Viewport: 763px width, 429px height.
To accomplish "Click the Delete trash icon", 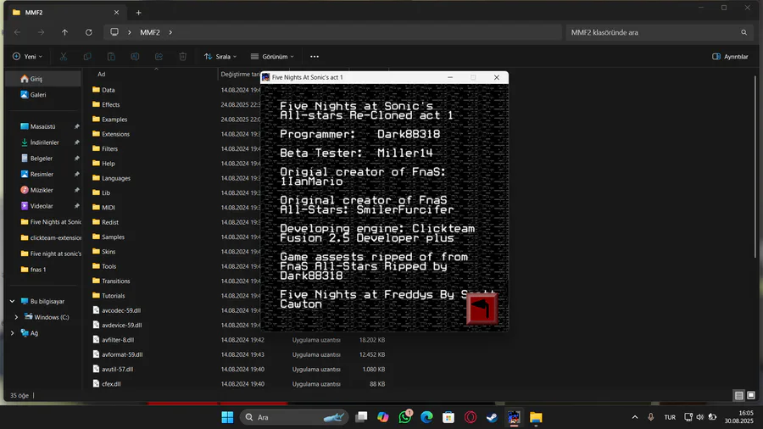I will point(182,57).
